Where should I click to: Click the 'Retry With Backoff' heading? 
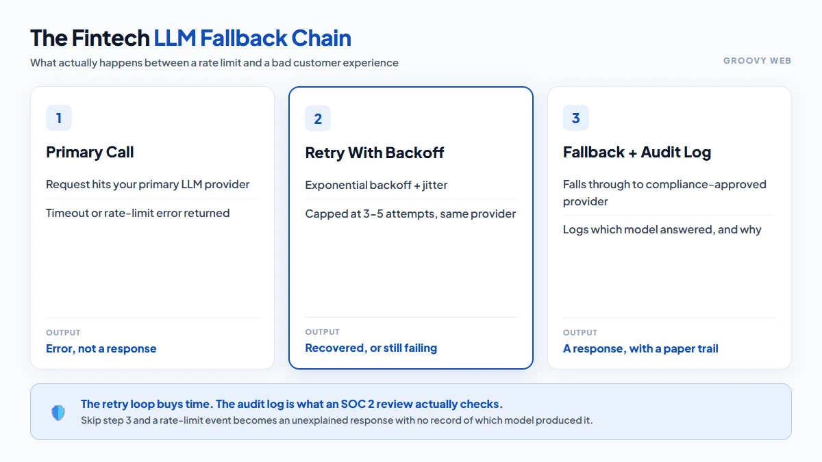click(x=375, y=153)
